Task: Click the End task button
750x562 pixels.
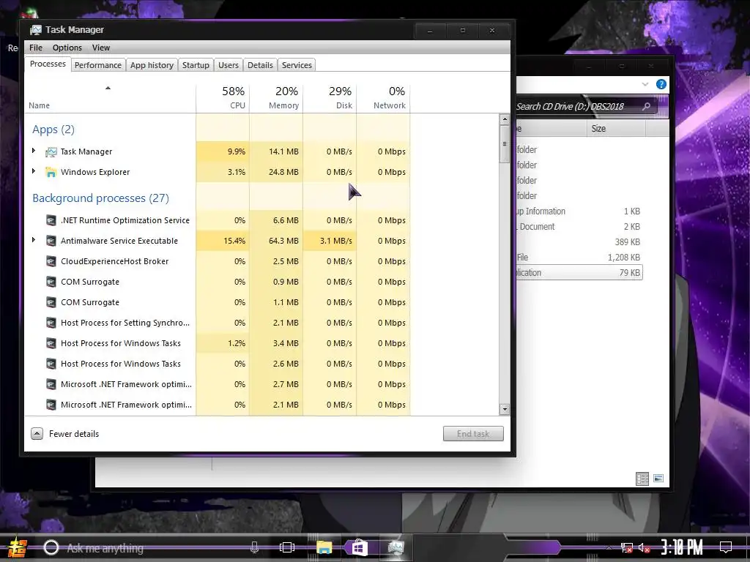Action: (x=473, y=433)
